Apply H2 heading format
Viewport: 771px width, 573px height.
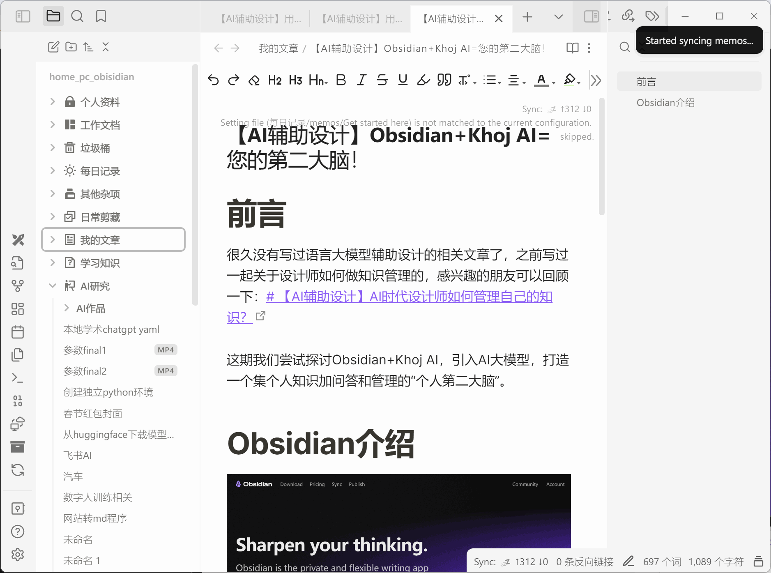click(275, 80)
